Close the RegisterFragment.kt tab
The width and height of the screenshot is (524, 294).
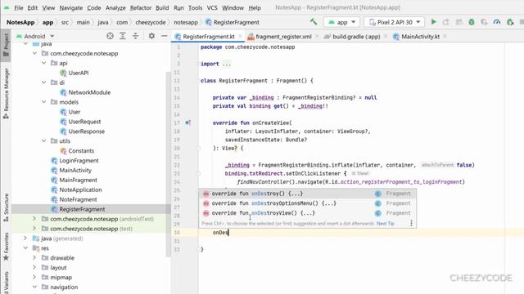(x=240, y=36)
